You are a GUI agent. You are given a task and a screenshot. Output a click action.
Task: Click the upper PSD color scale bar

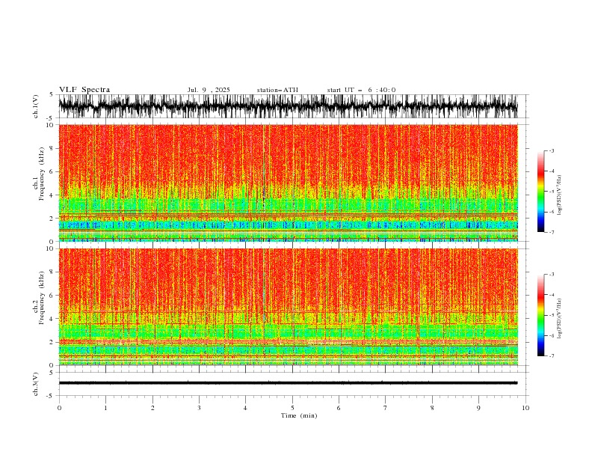point(540,192)
